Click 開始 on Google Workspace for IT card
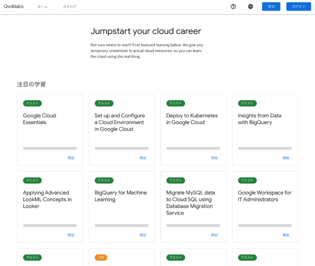Viewport: 315px width, 266px height. 286,235
